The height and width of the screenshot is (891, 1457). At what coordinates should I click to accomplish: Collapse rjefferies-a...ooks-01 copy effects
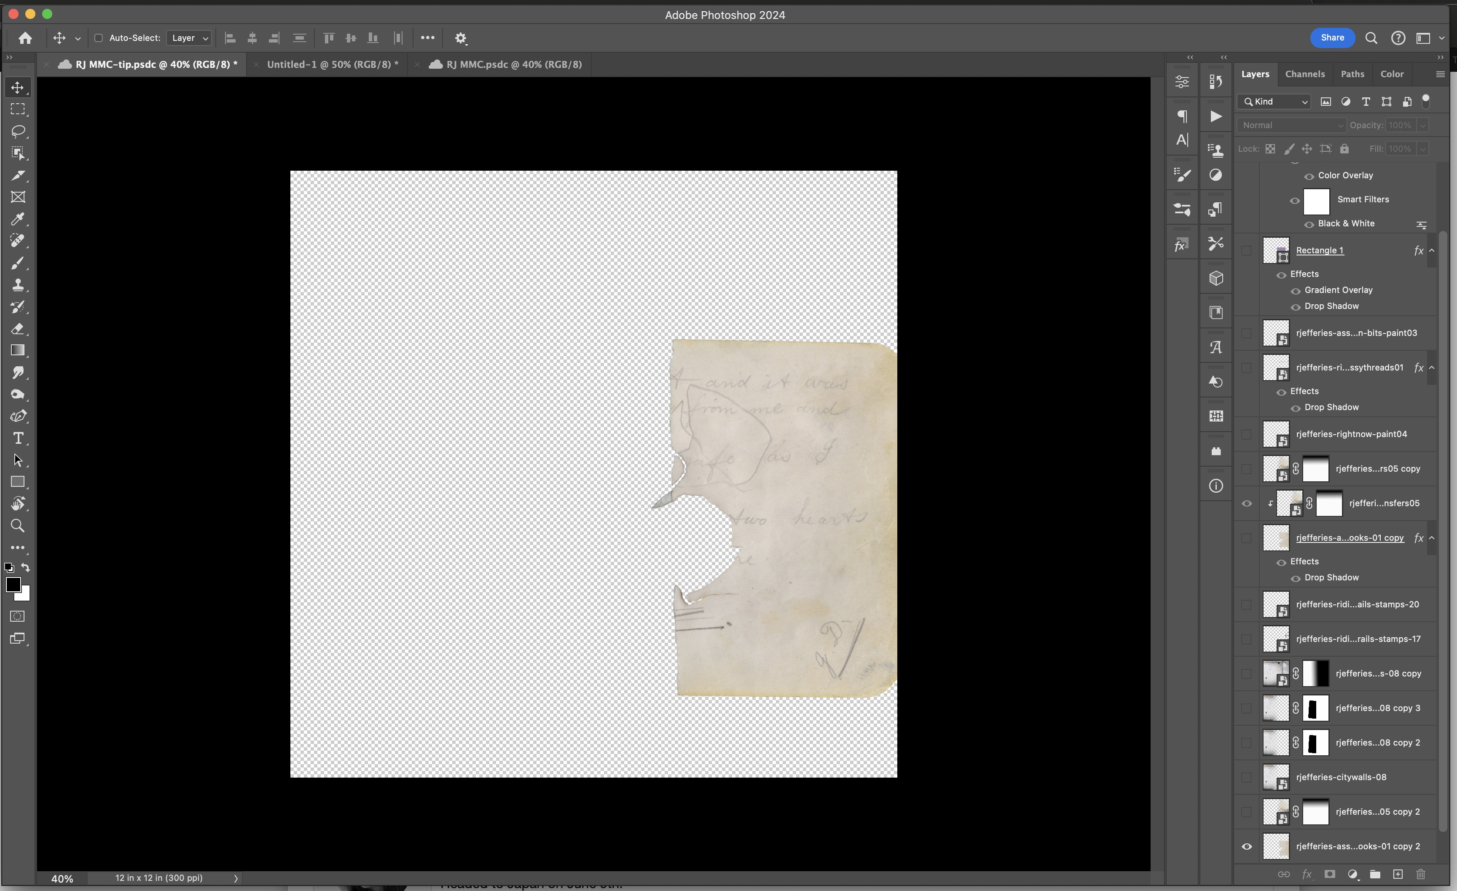1432,538
